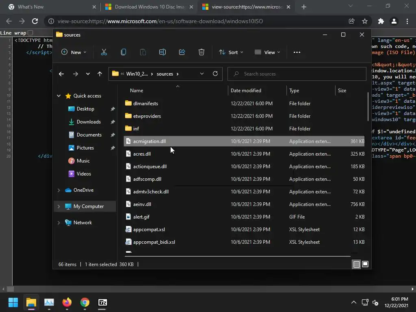Click the Rename icon in toolbar

(x=162, y=52)
